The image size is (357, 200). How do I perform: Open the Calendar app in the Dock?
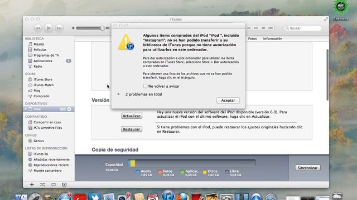point(153,197)
